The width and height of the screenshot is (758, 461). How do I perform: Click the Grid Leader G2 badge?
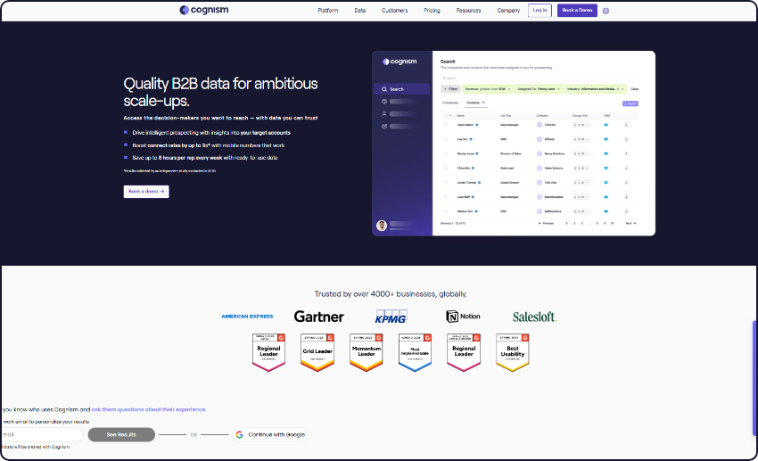(317, 352)
